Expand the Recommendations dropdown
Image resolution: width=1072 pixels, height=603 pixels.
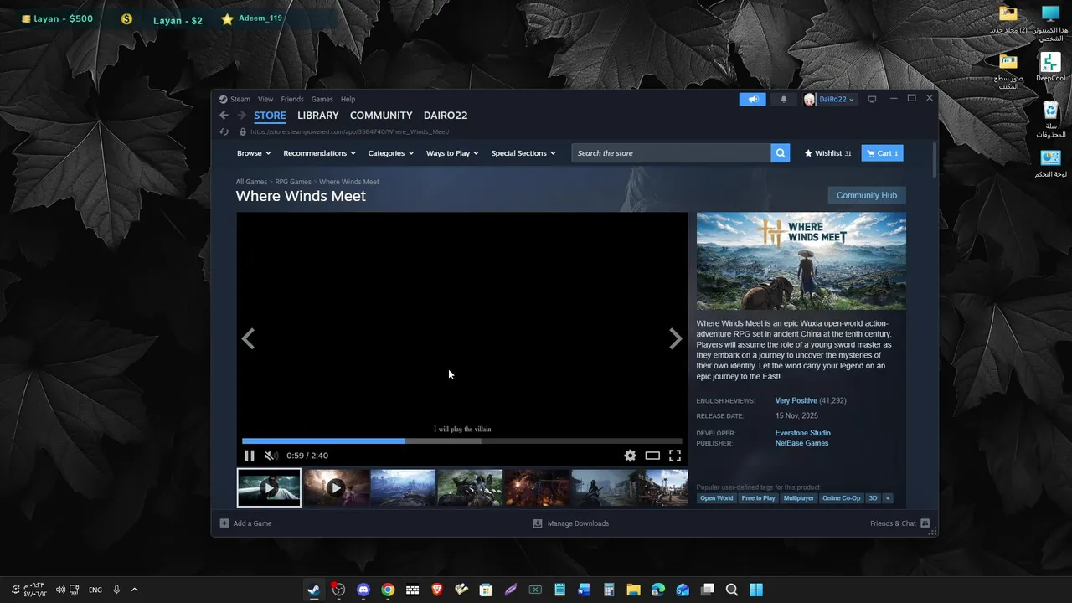[x=319, y=153]
